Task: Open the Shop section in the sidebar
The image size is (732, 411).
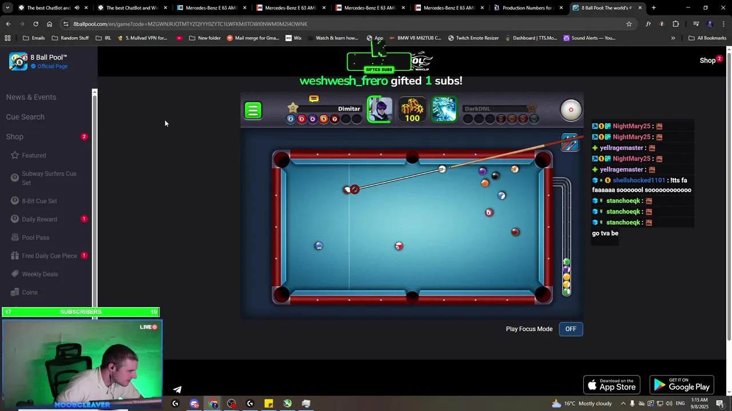Action: [15, 137]
